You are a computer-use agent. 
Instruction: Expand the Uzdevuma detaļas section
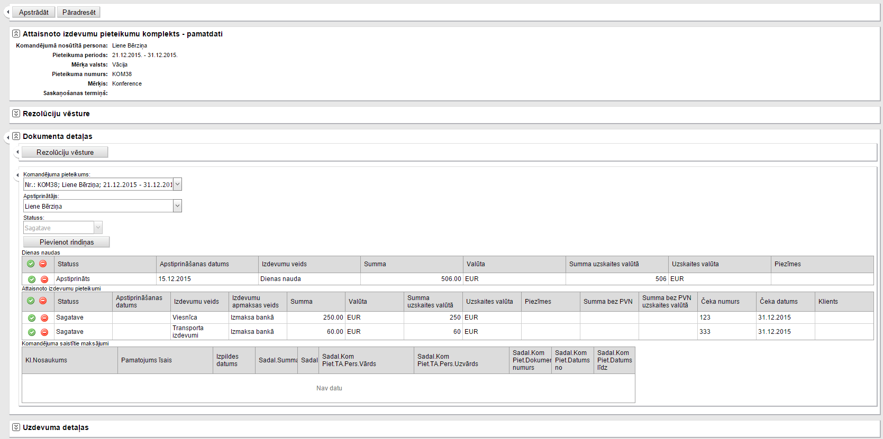(16, 427)
